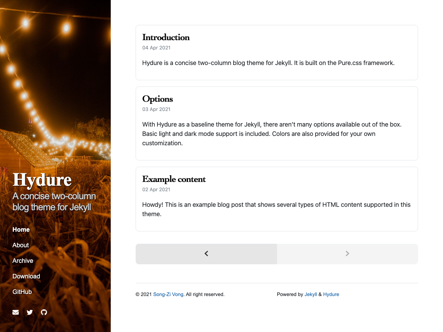Click the 04 Apr 2021 post date

[x=156, y=48]
